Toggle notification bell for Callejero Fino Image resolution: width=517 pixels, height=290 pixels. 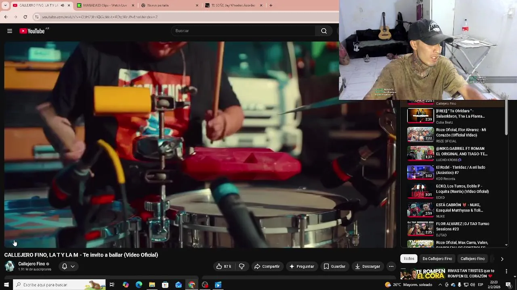64,266
